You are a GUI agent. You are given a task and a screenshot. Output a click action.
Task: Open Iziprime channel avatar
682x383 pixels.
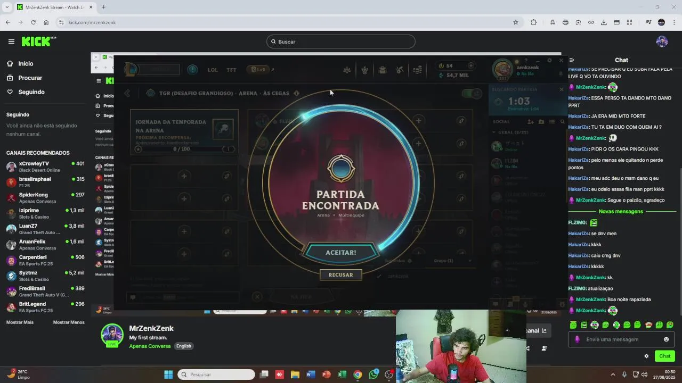click(x=11, y=213)
